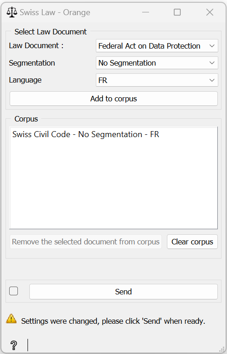
Task: Click the window resize grip corner
Action: pos(222,349)
